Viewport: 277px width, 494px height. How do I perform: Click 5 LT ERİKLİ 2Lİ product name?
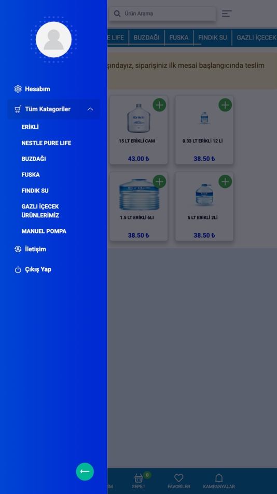point(202,217)
